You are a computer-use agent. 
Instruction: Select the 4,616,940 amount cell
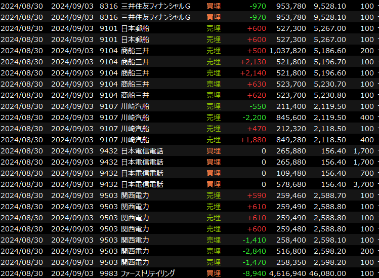287,273
